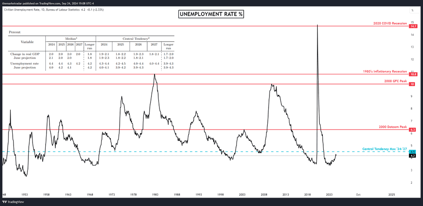Click 2025 on the time axis
This screenshot has height=206, width=423.
tap(392, 195)
